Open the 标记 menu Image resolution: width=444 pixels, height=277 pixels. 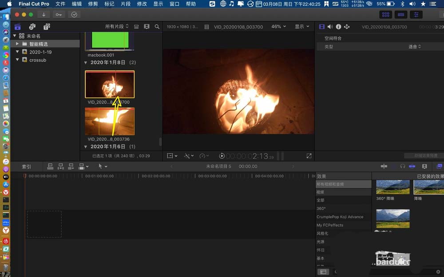109,4
